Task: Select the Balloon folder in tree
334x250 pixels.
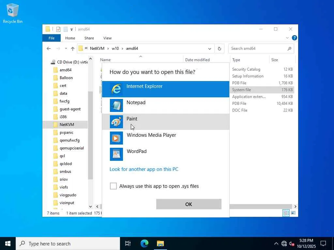Action: pyautogui.click(x=66, y=78)
